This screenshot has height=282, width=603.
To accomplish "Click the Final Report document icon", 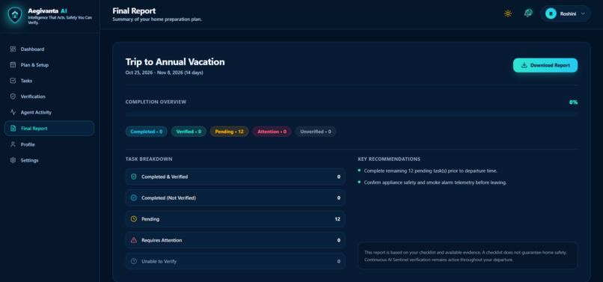I will pos(13,129).
